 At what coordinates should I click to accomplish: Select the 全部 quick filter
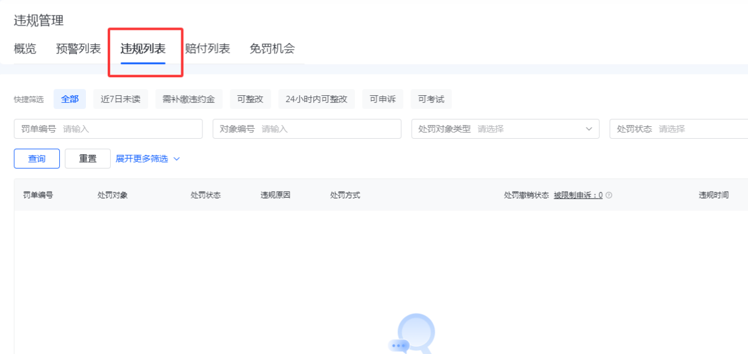click(70, 99)
